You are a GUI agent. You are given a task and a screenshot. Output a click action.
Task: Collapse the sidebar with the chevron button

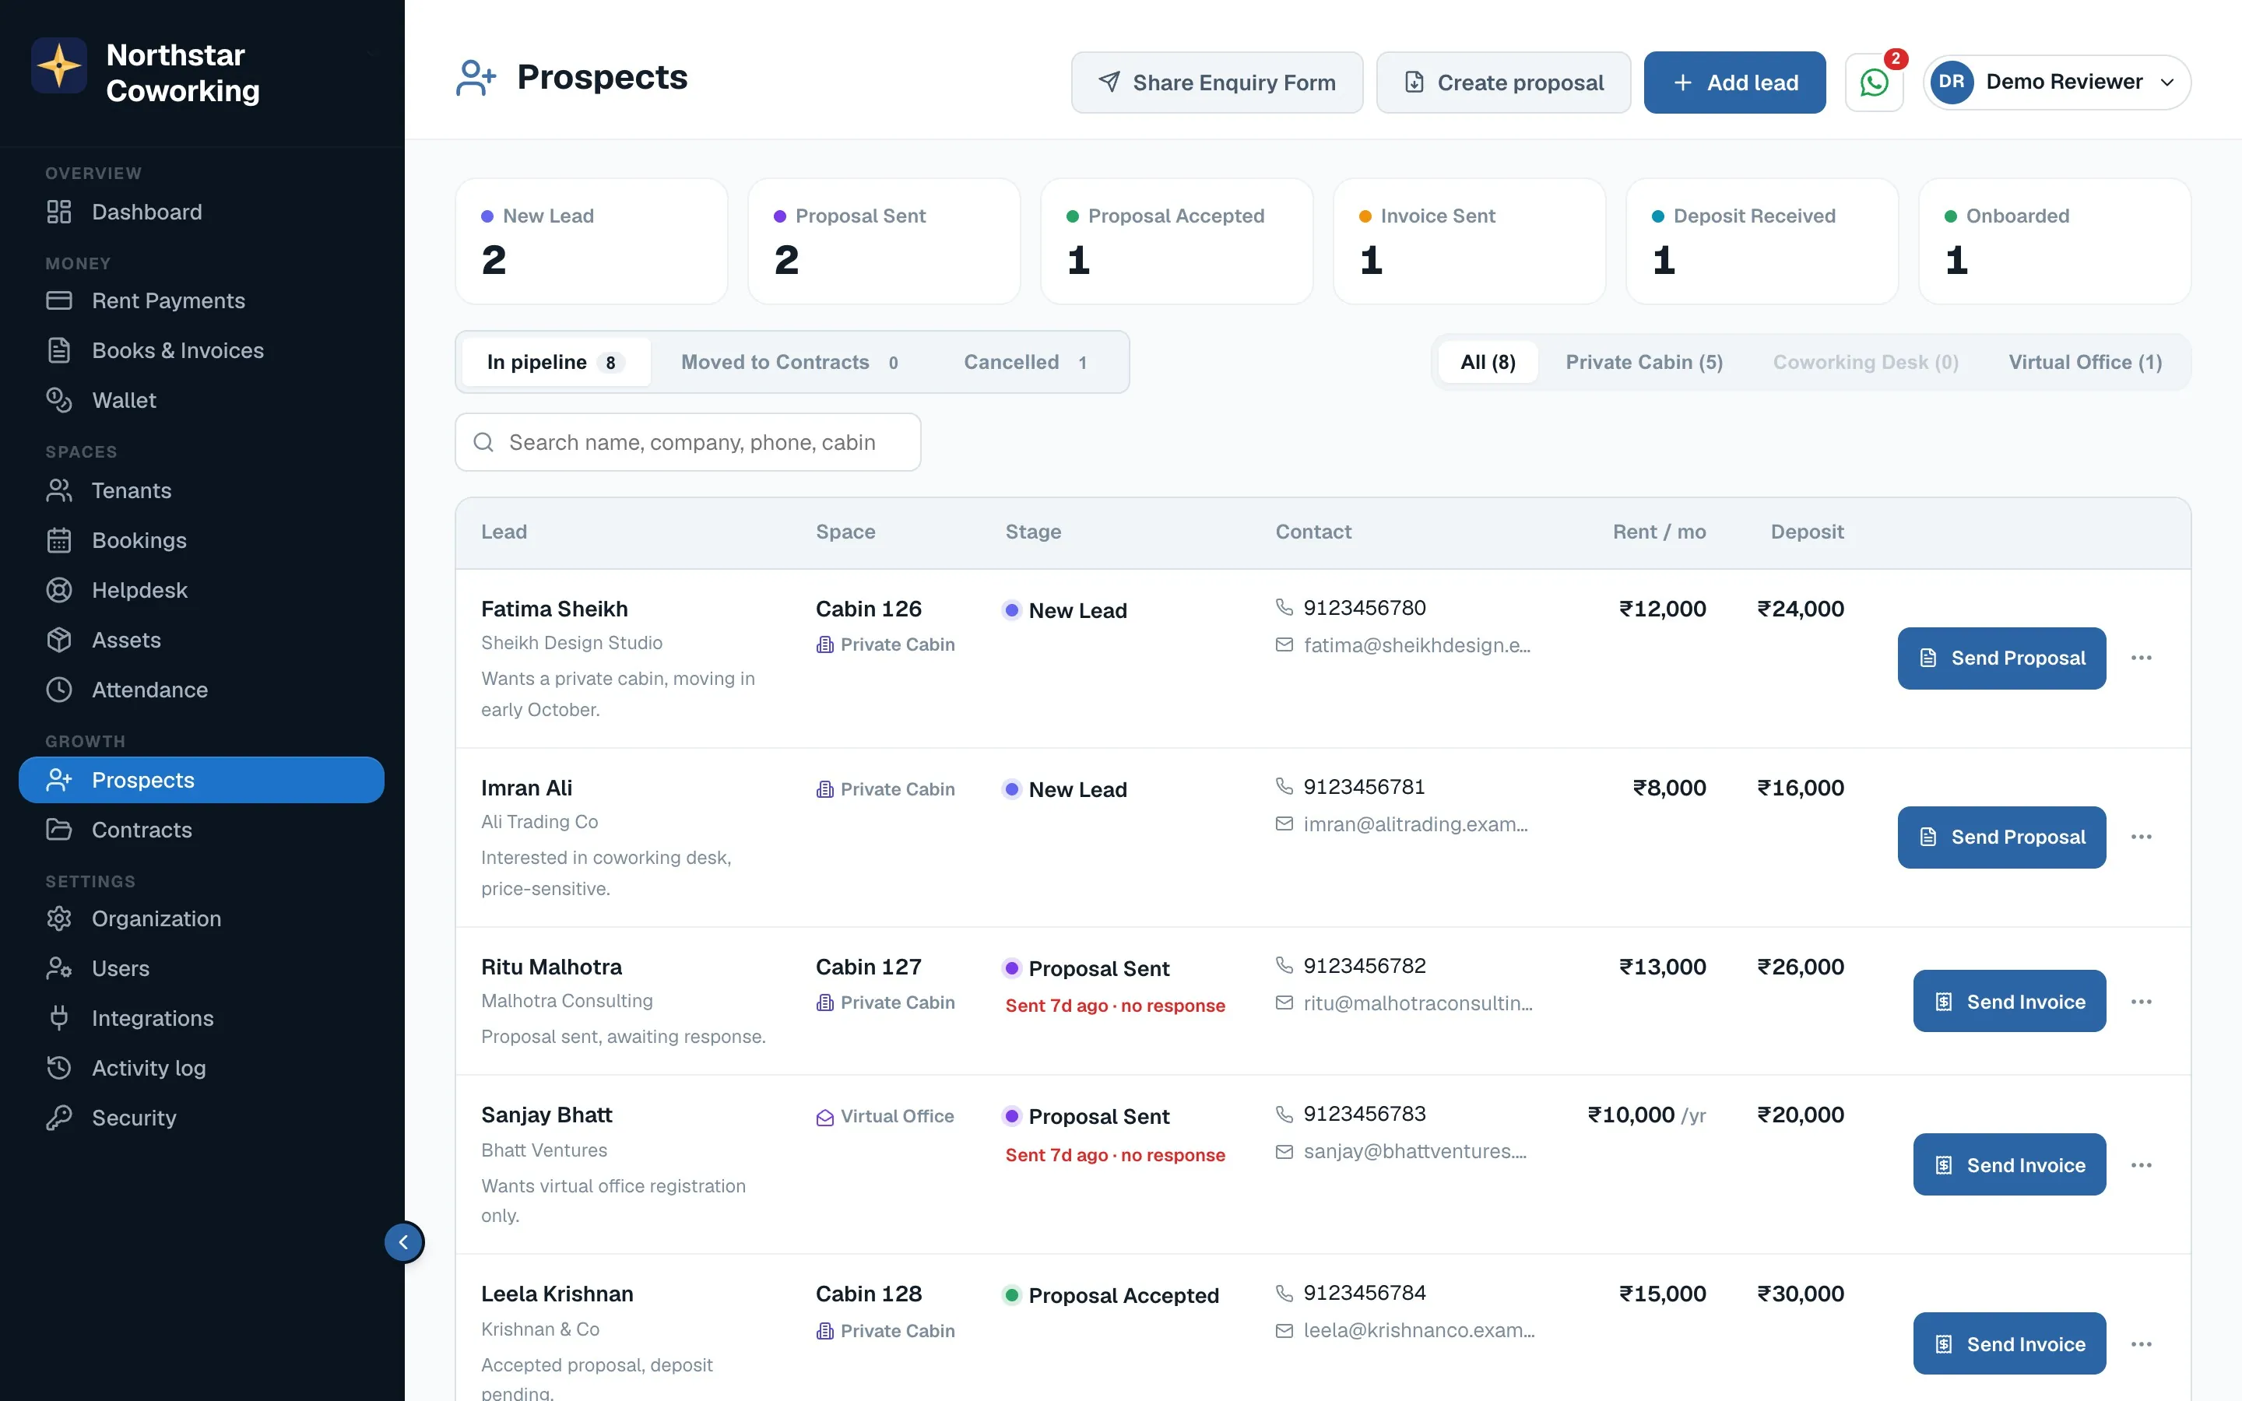point(404,1241)
